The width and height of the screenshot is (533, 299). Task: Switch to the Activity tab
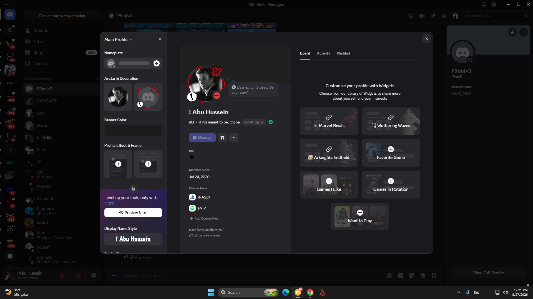click(x=323, y=53)
